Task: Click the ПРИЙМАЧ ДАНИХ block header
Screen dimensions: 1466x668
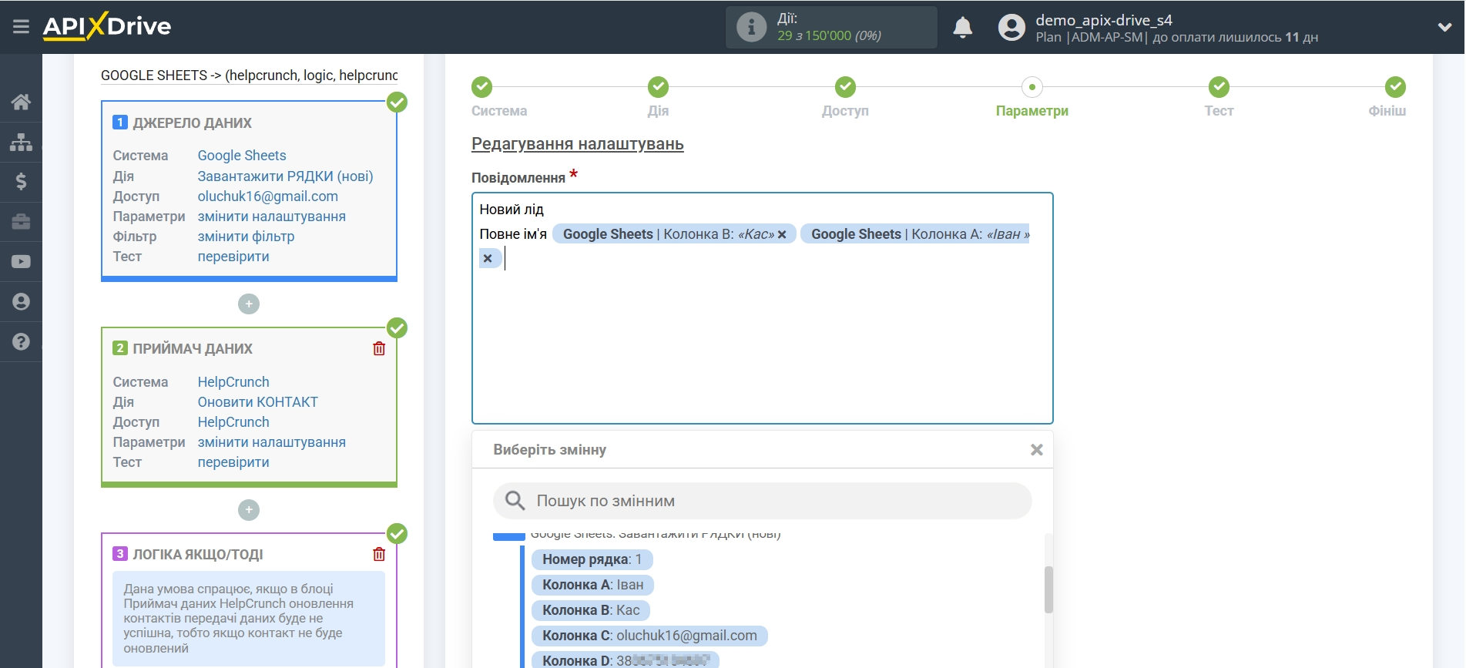Action: 192,349
